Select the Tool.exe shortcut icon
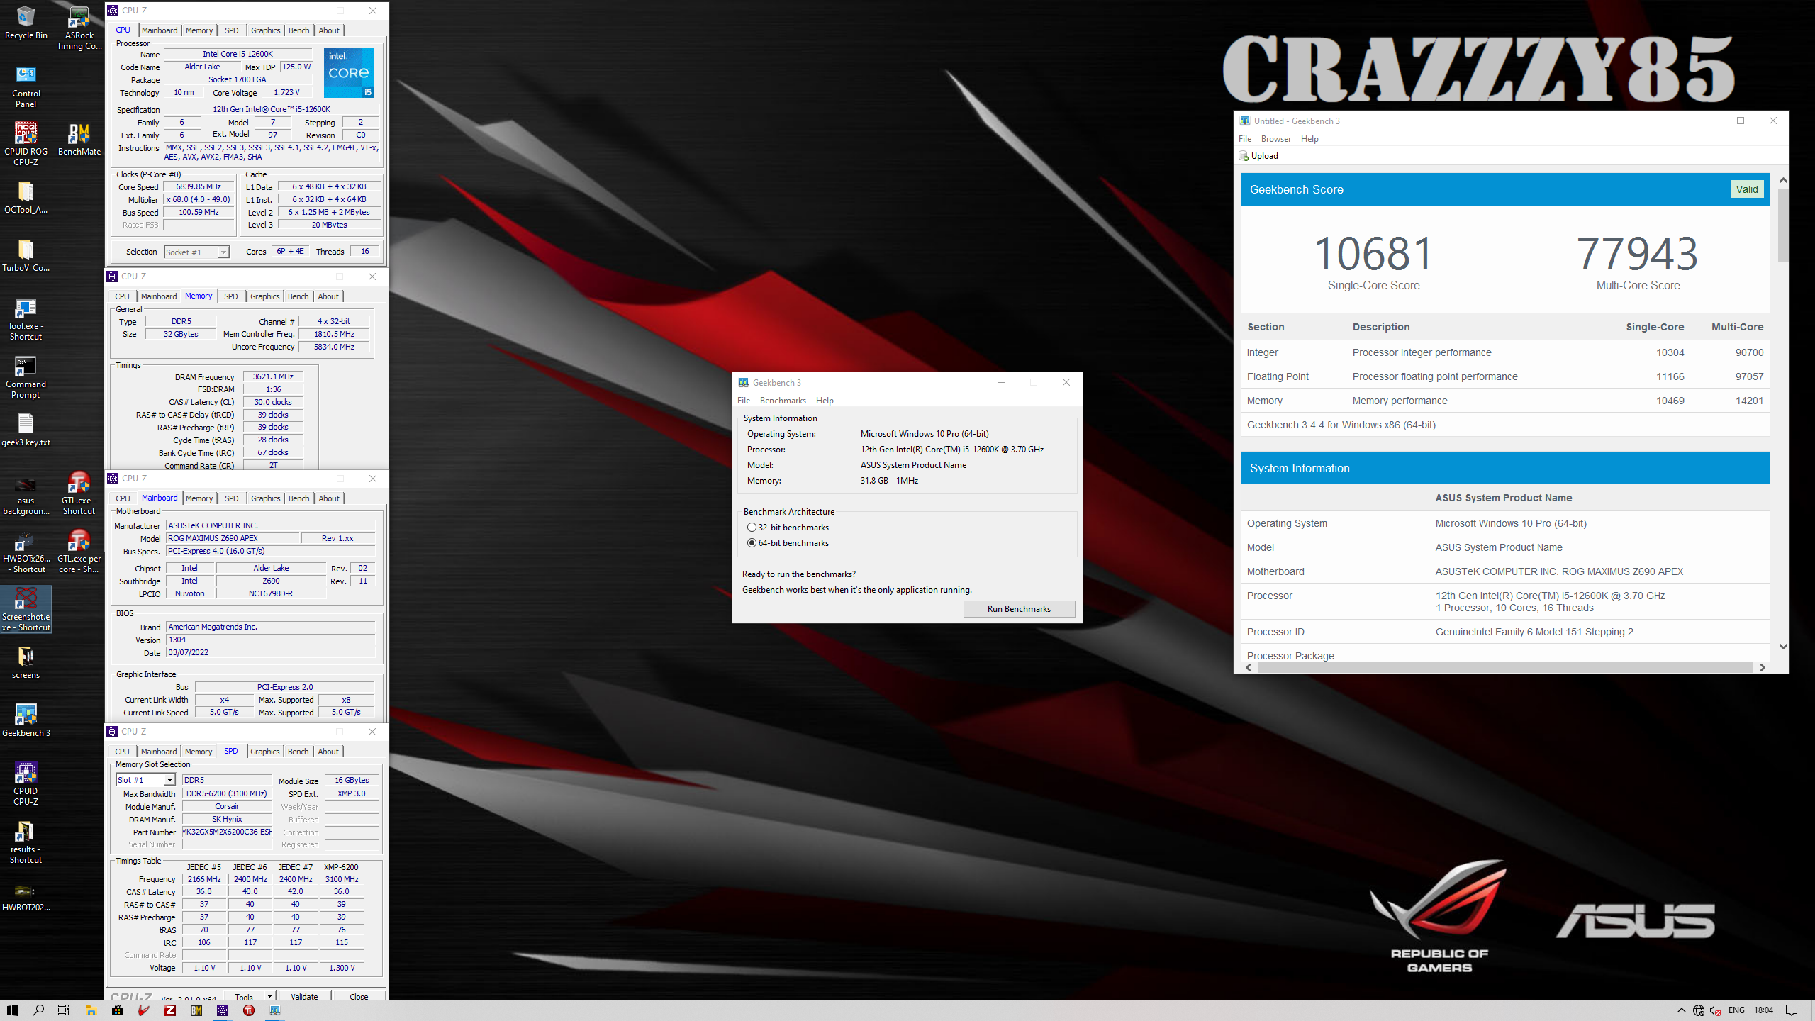Image resolution: width=1815 pixels, height=1021 pixels. point(26,319)
